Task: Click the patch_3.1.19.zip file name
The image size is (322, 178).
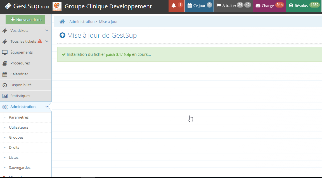Action: [119, 55]
